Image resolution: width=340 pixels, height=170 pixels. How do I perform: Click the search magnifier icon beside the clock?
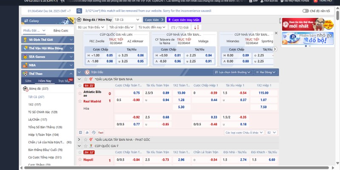click(79, 11)
